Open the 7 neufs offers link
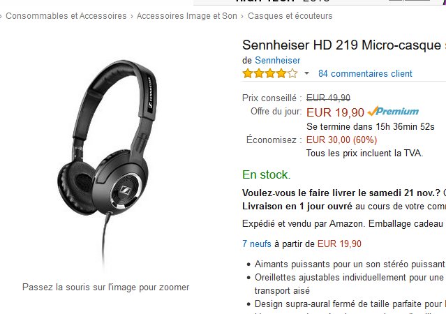The image size is (446, 314). [x=257, y=244]
